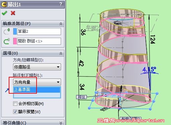This screenshot has height=125, width=171.
Task: Open help for the 掃出1 feature
Action: tap(61, 4)
